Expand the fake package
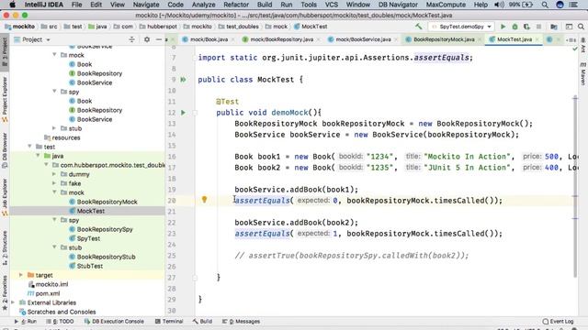 (x=54, y=183)
